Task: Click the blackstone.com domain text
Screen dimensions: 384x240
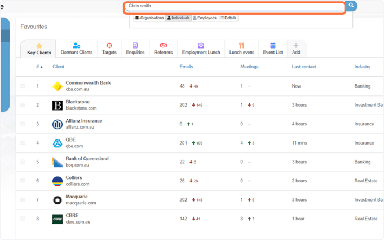Action: 81,108
